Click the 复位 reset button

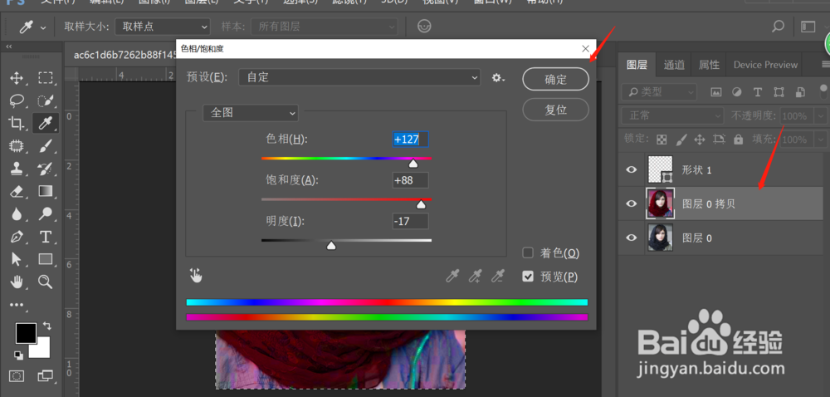(555, 110)
